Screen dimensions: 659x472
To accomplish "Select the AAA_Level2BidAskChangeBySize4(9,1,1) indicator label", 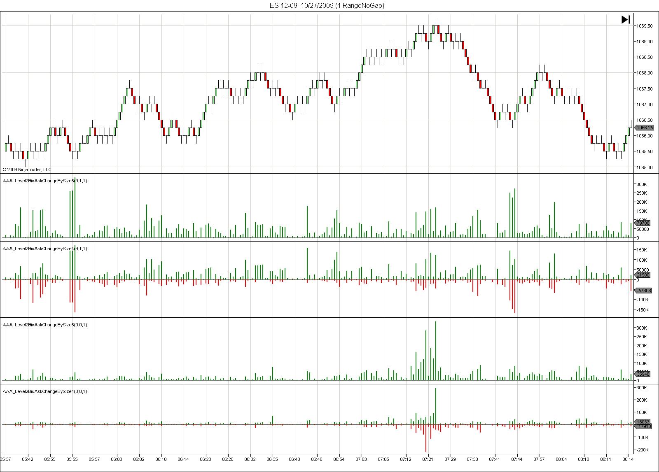I will [x=45, y=249].
